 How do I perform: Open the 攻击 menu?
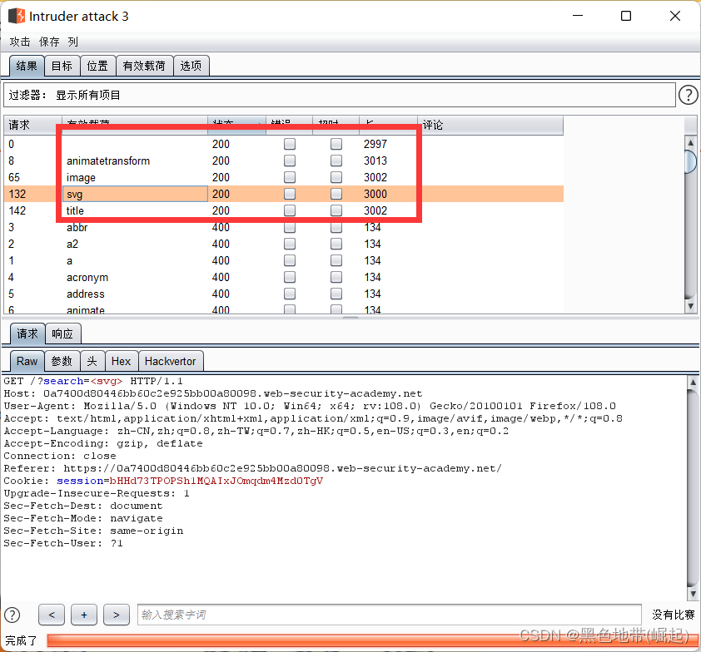tap(20, 42)
